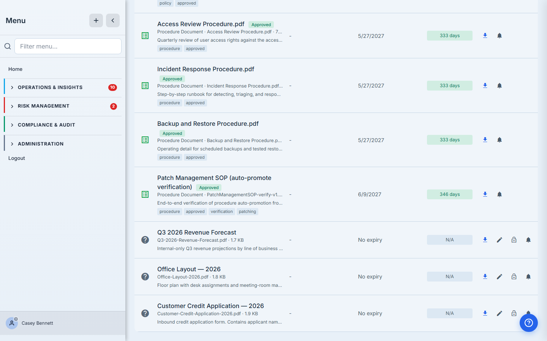Open Access Review Procedure.pdf title
The height and width of the screenshot is (341, 547).
201,24
